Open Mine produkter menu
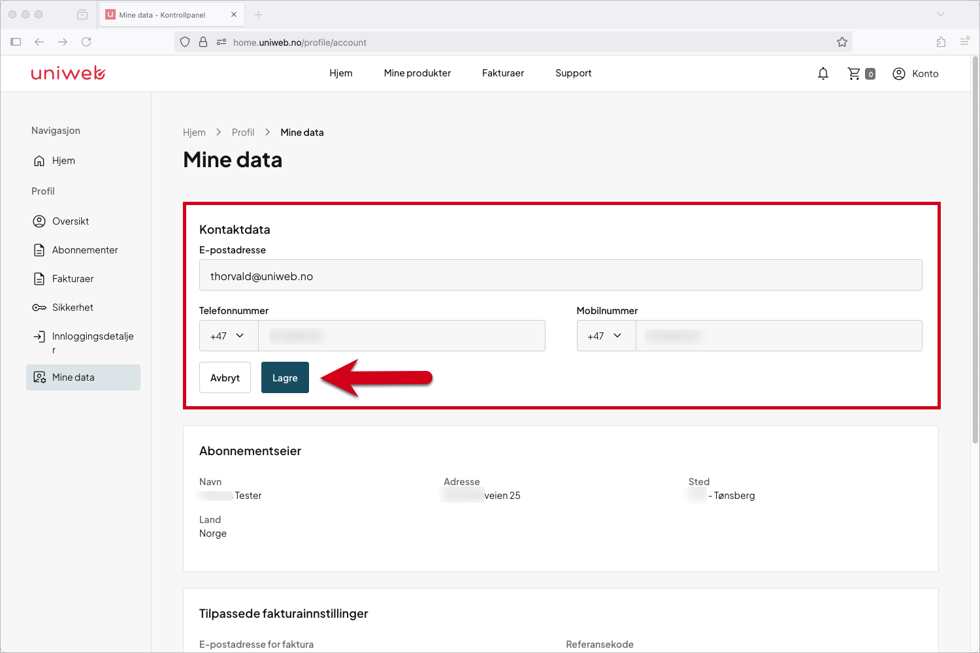The height and width of the screenshot is (653, 980). click(417, 73)
